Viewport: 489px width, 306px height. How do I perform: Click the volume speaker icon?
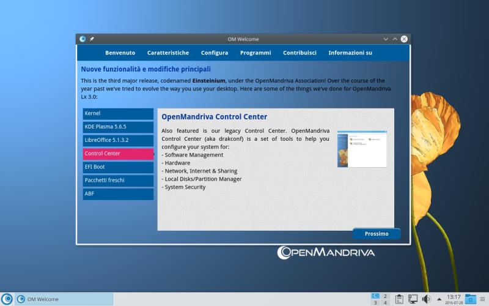(x=426, y=299)
